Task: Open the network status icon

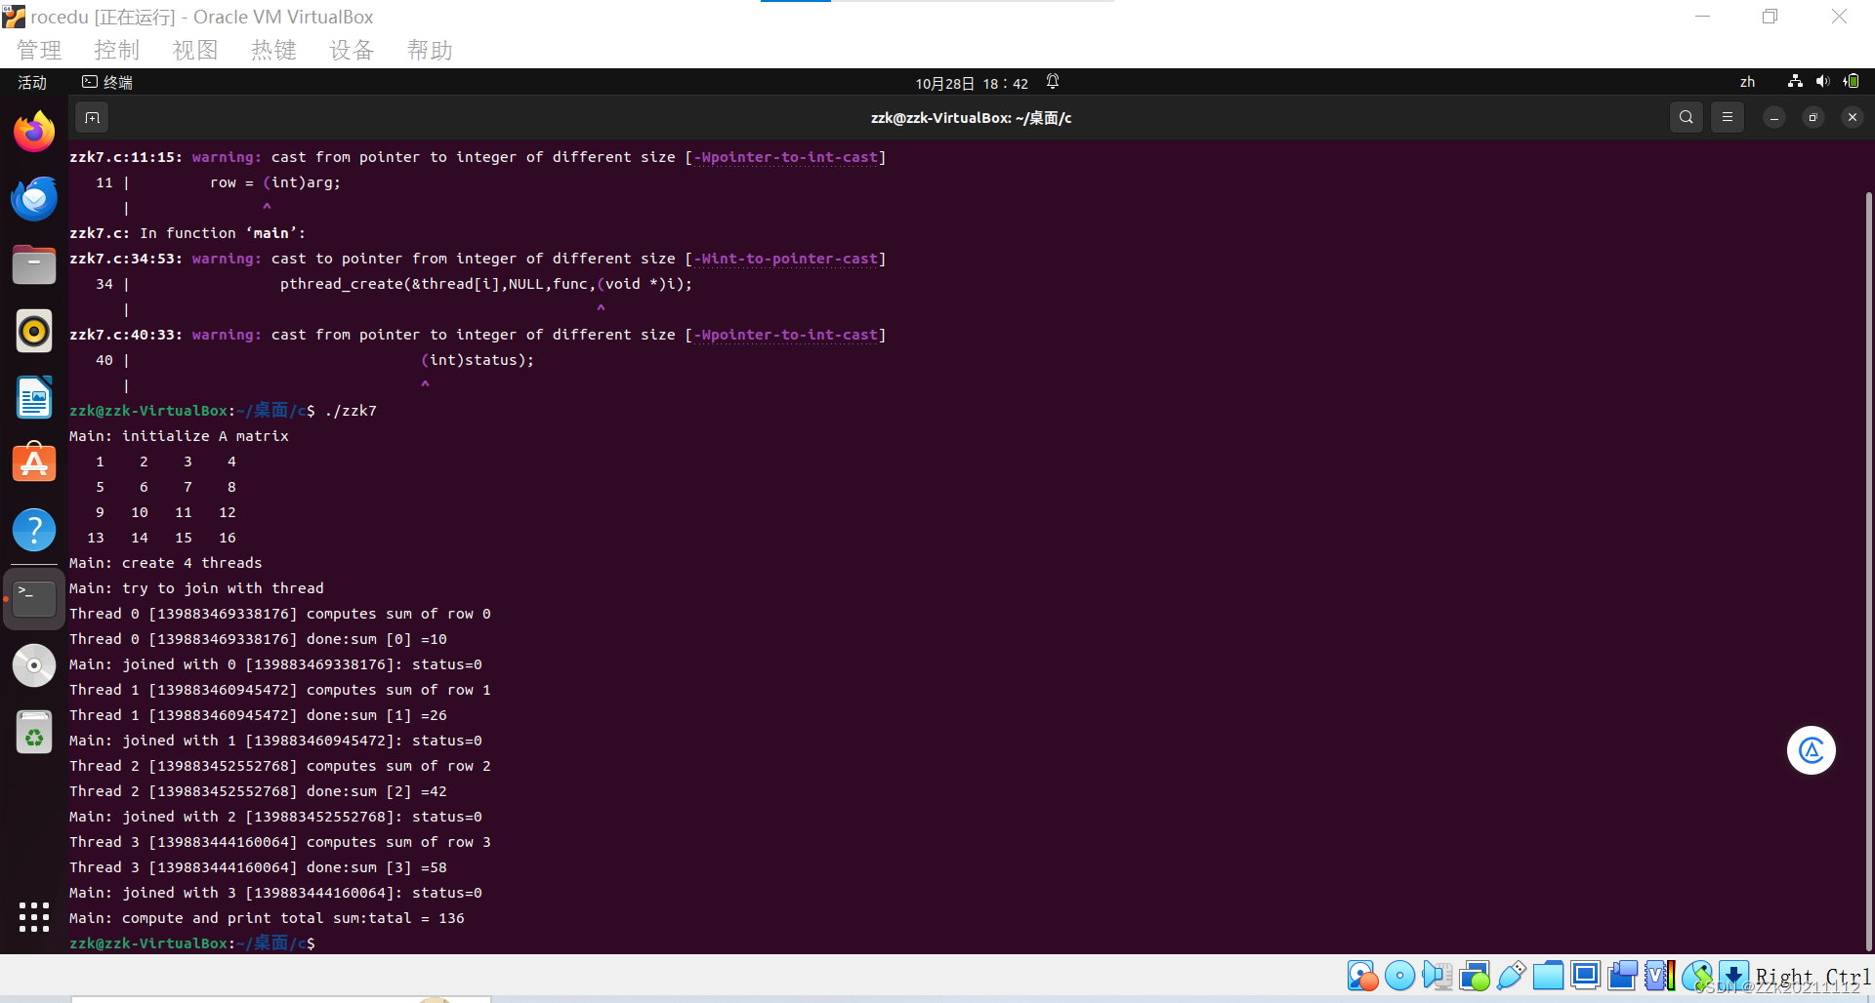Action: (x=1795, y=82)
